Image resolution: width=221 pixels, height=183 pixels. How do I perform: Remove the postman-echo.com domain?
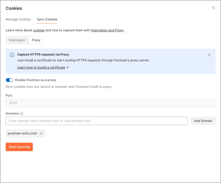click(41, 134)
